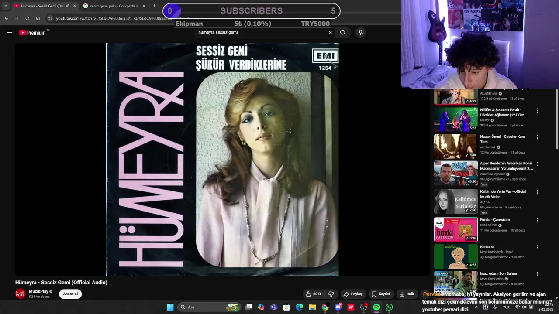Open Discord from the taskbar

coord(338,307)
